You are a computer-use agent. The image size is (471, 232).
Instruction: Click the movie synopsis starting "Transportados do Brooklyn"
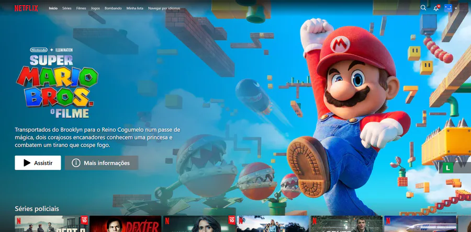(97, 137)
